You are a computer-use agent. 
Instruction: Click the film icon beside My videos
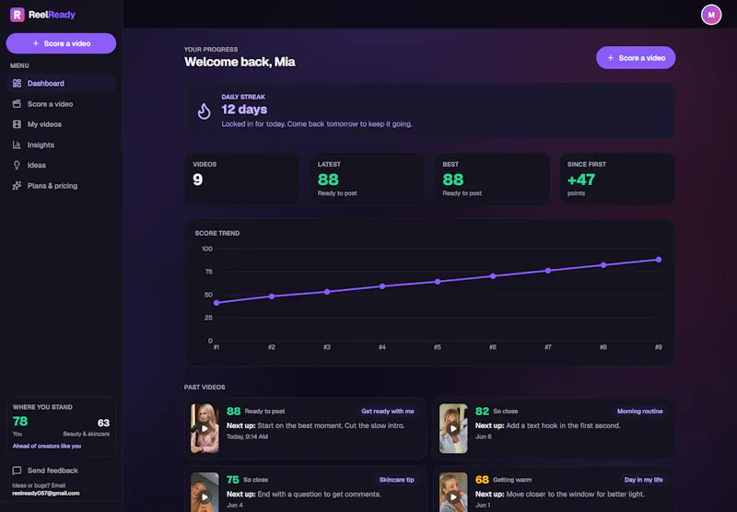coord(17,124)
